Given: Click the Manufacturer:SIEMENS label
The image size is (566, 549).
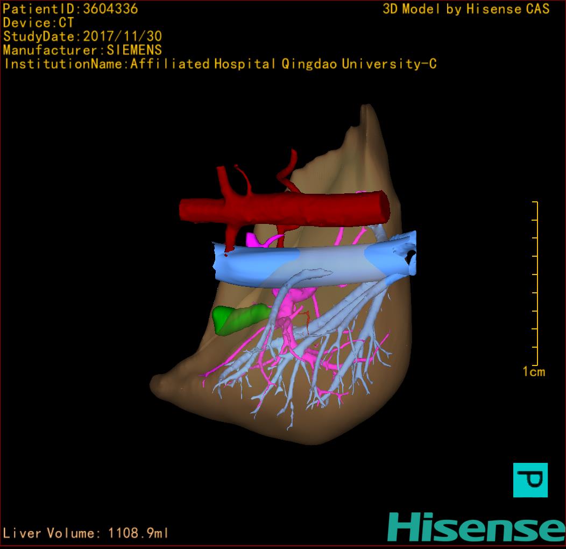Looking at the screenshot, I should (82, 51).
